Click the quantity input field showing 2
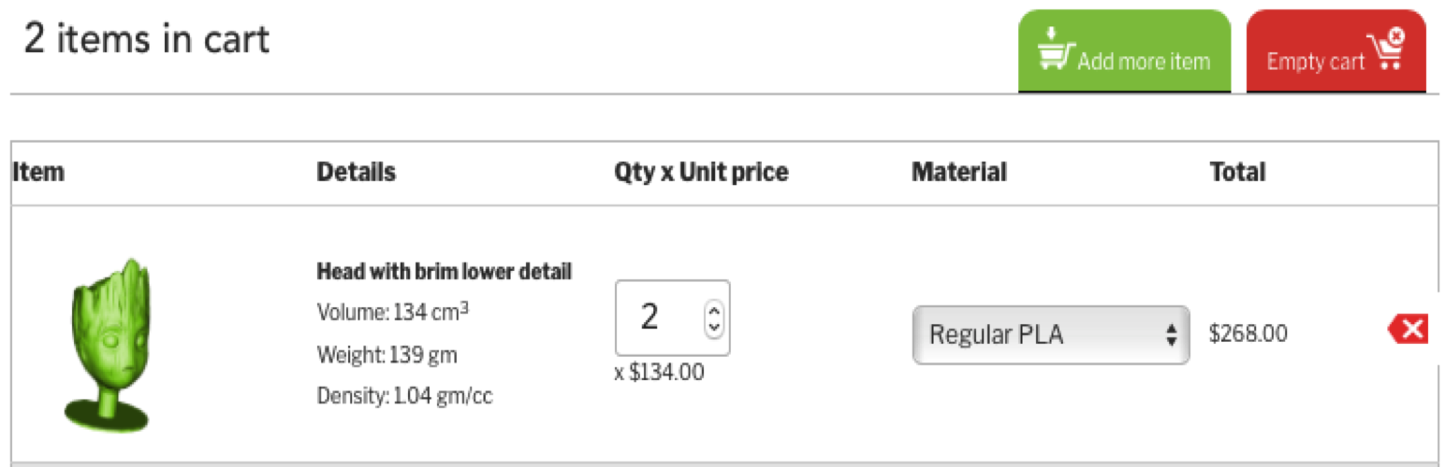Screen dimensions: 1445x467 672,318
